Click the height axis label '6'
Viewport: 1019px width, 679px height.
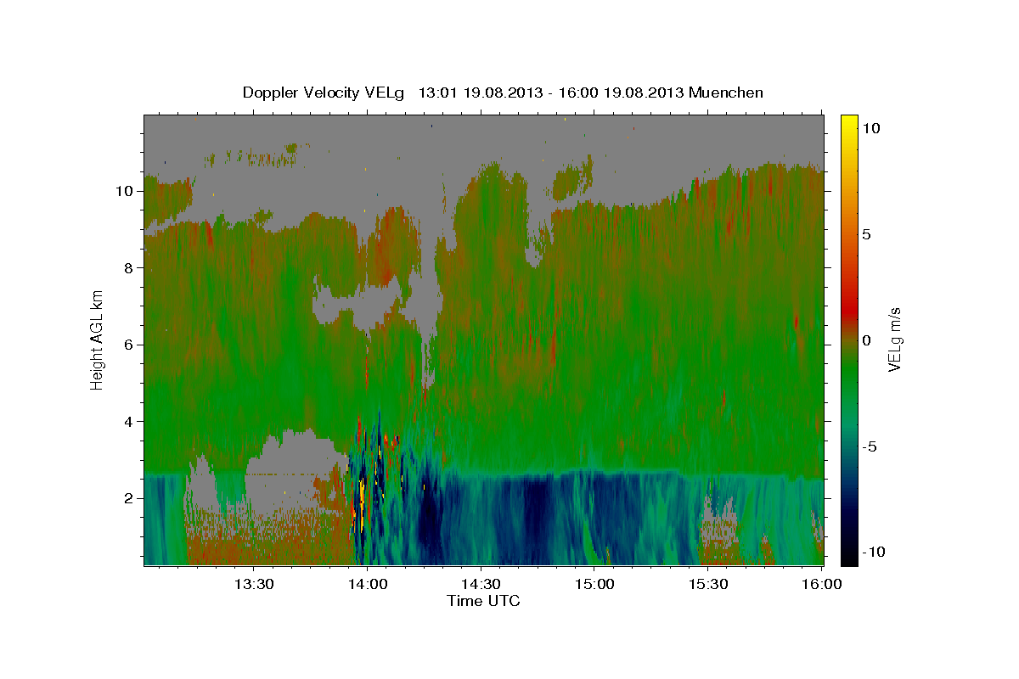pos(129,345)
